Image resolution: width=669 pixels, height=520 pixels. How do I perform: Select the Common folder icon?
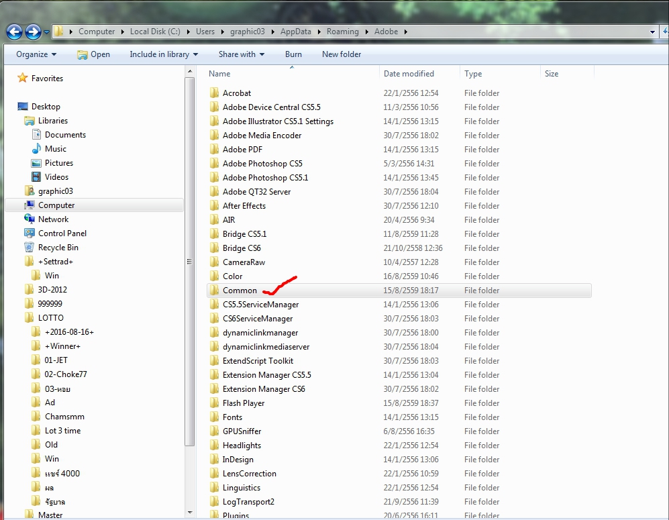coord(214,290)
